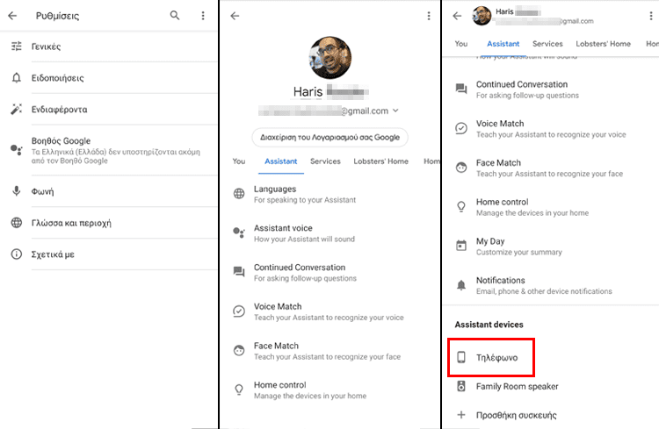Tap large profile photo in middle panel
659x429 pixels.
click(330, 58)
